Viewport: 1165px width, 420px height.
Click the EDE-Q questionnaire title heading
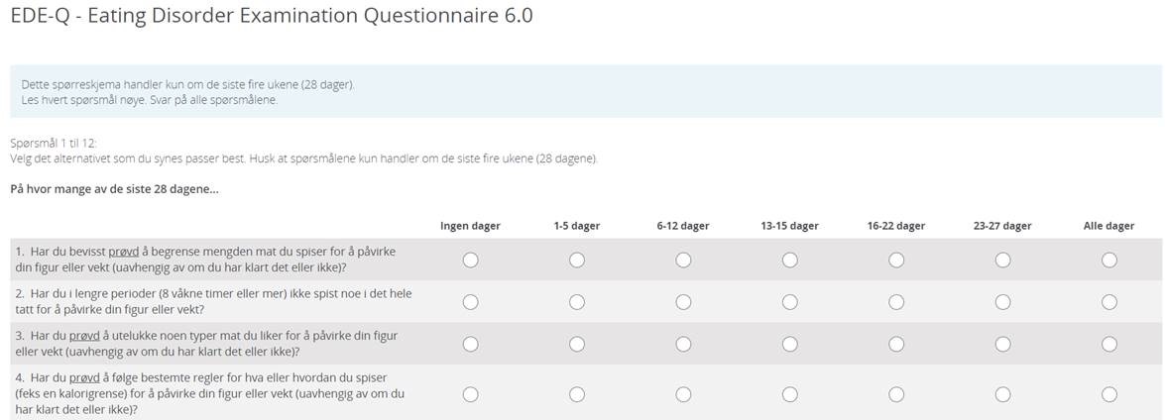[272, 17]
